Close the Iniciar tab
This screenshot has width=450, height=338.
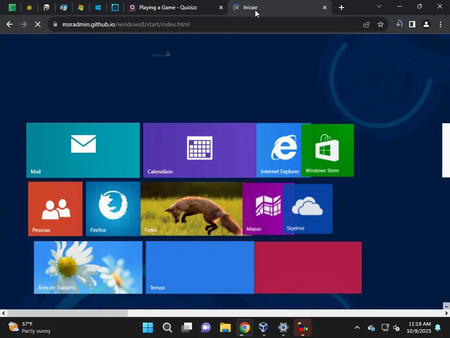[325, 7]
